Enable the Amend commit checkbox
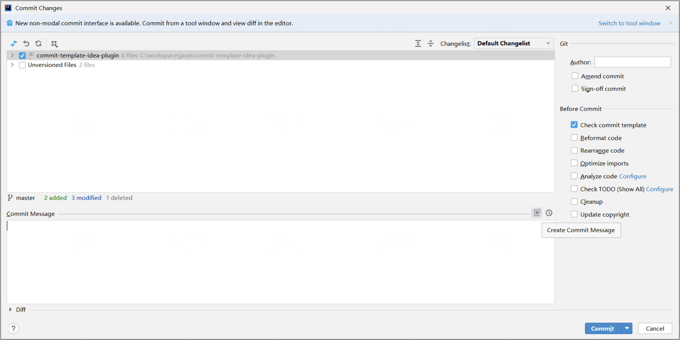Image resolution: width=680 pixels, height=340 pixels. click(x=575, y=76)
